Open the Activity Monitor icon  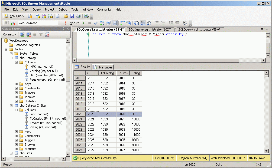tap(86, 16)
